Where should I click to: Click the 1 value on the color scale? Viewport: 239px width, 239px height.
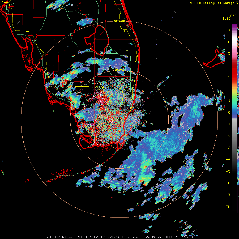pos(229,101)
